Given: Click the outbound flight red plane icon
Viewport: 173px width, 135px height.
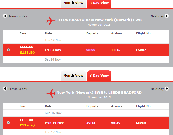Looking at the screenshot, I should click(x=51, y=21).
